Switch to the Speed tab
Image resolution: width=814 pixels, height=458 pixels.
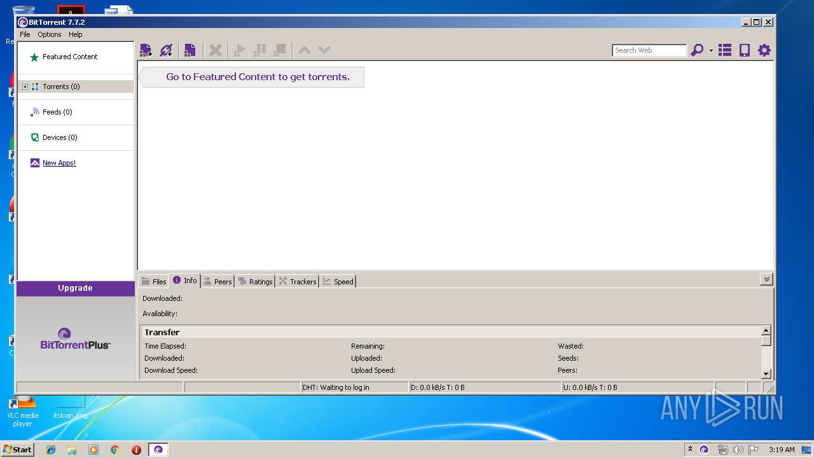[338, 281]
